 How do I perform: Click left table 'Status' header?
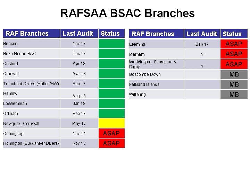(x=111, y=33)
